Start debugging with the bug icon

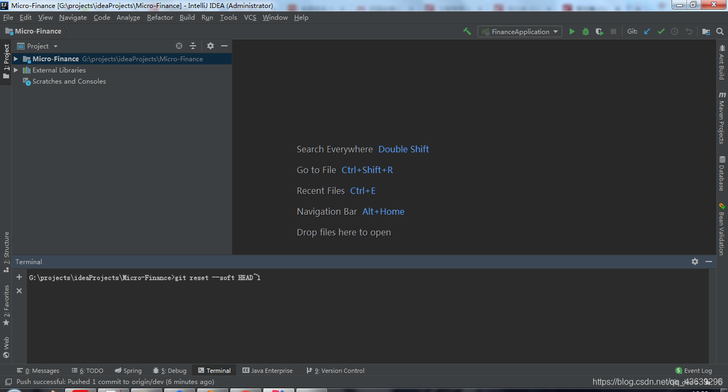click(586, 31)
